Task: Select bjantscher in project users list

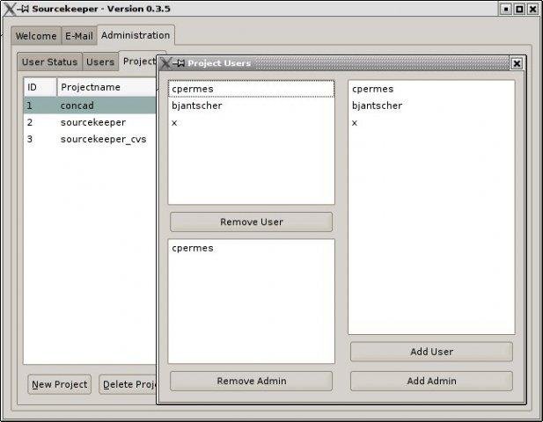Action: point(252,105)
